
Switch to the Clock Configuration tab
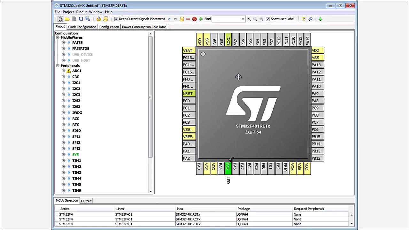point(82,27)
